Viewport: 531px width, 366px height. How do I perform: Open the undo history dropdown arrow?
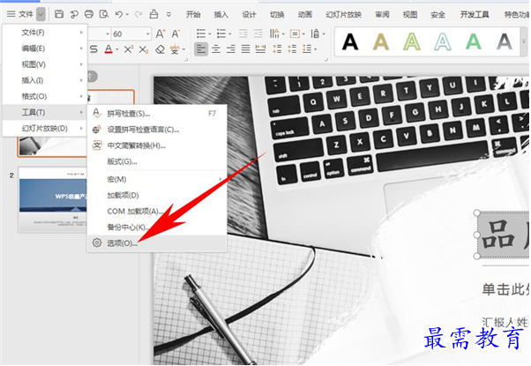tap(127, 14)
